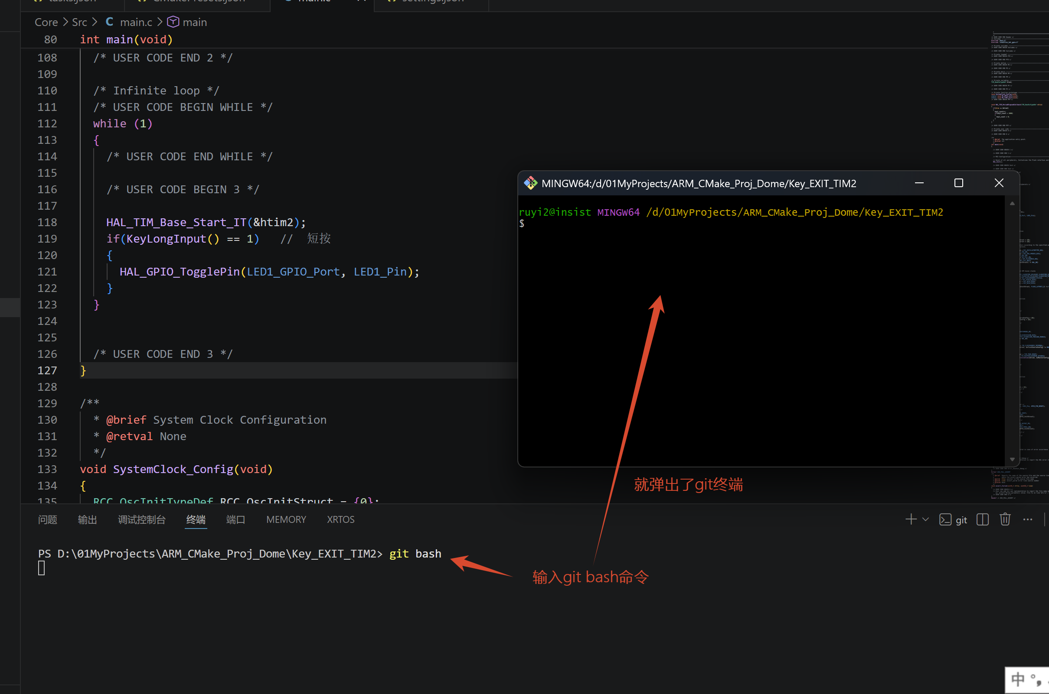Click the '/* USER CODE BEGIN 3 */' comment
Viewport: 1049px width, 694px height.
[183, 189]
